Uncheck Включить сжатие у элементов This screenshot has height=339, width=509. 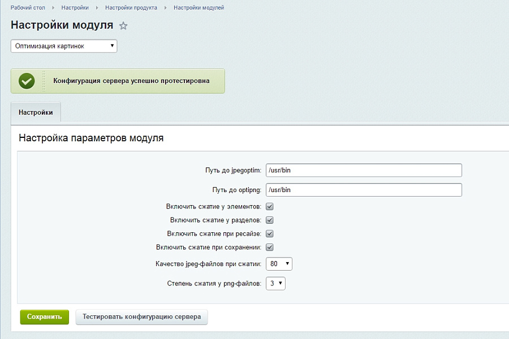pos(270,206)
